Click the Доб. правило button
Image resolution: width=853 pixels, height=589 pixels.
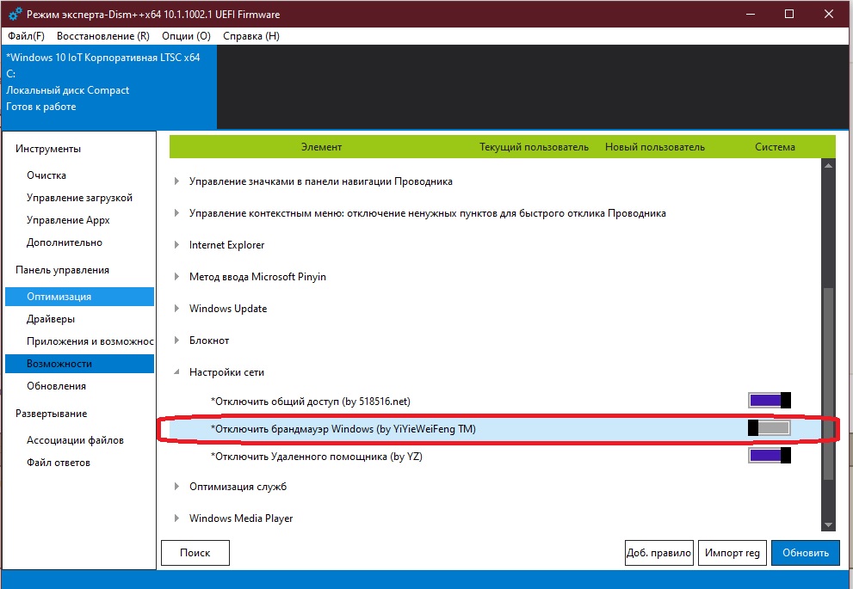pos(658,553)
